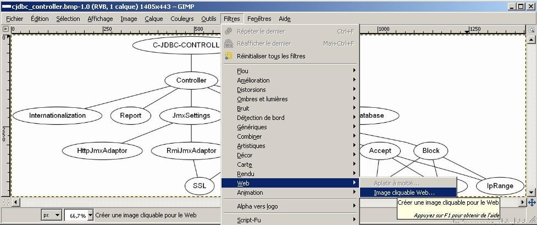
Task: Click the navigation cross icon at bottom right
Action: (532, 202)
